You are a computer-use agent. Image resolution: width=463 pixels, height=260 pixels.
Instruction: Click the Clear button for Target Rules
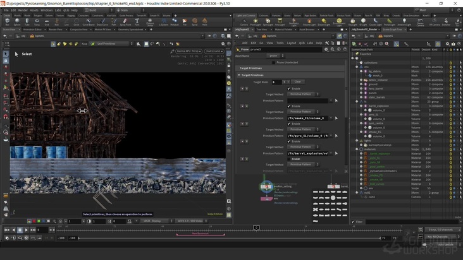tap(297, 82)
